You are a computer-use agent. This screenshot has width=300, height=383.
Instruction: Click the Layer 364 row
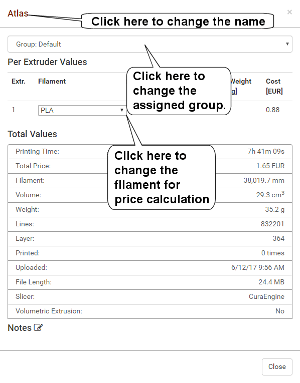pos(150,239)
